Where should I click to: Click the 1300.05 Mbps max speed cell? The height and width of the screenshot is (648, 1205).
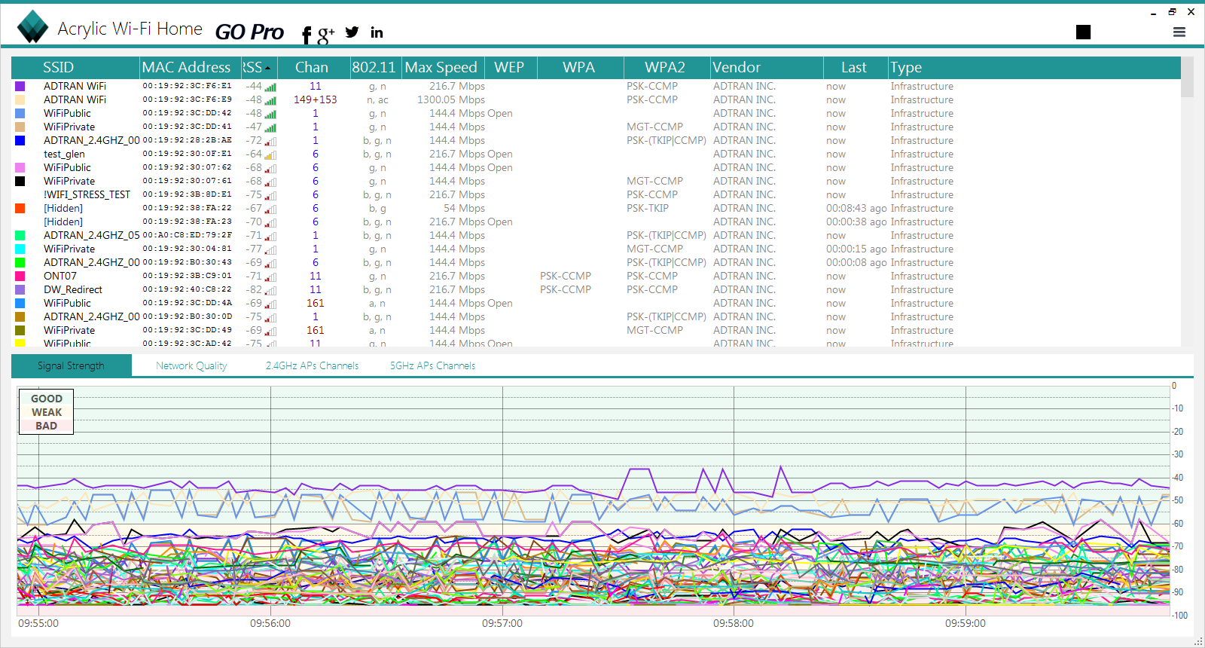click(x=451, y=100)
